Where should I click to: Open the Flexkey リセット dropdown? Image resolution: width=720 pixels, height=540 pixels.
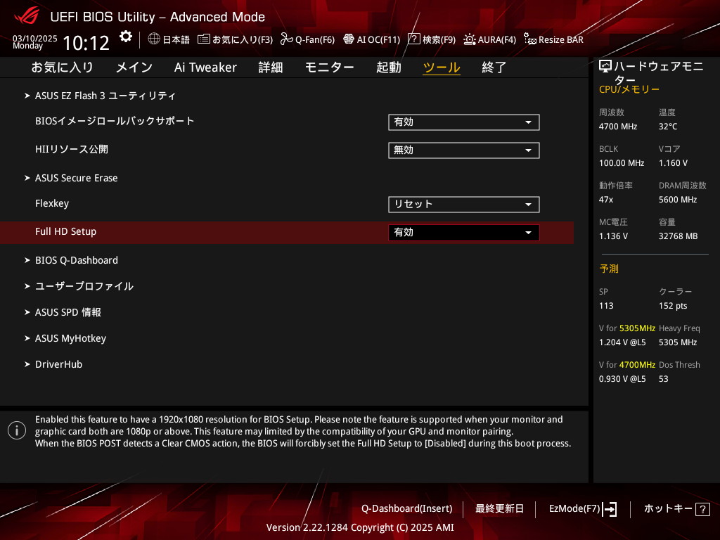(464, 205)
